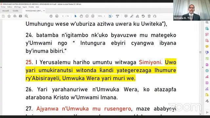Click the word Intungura in verse 24
The image size is (210, 118).
[93, 43]
